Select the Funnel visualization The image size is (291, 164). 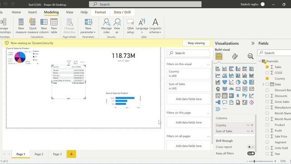point(225,82)
